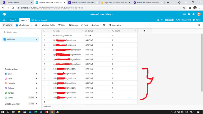Screen dimensions: 203x114
Task: Add a new Gallery view
Action: (x=36, y=88)
